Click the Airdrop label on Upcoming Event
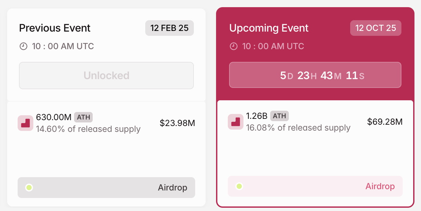This screenshot has height=211, width=421. 380,186
